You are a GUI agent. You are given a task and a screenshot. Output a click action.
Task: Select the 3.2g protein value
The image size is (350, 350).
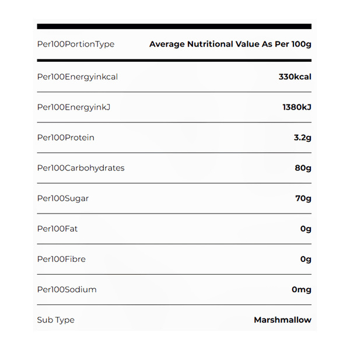click(301, 138)
